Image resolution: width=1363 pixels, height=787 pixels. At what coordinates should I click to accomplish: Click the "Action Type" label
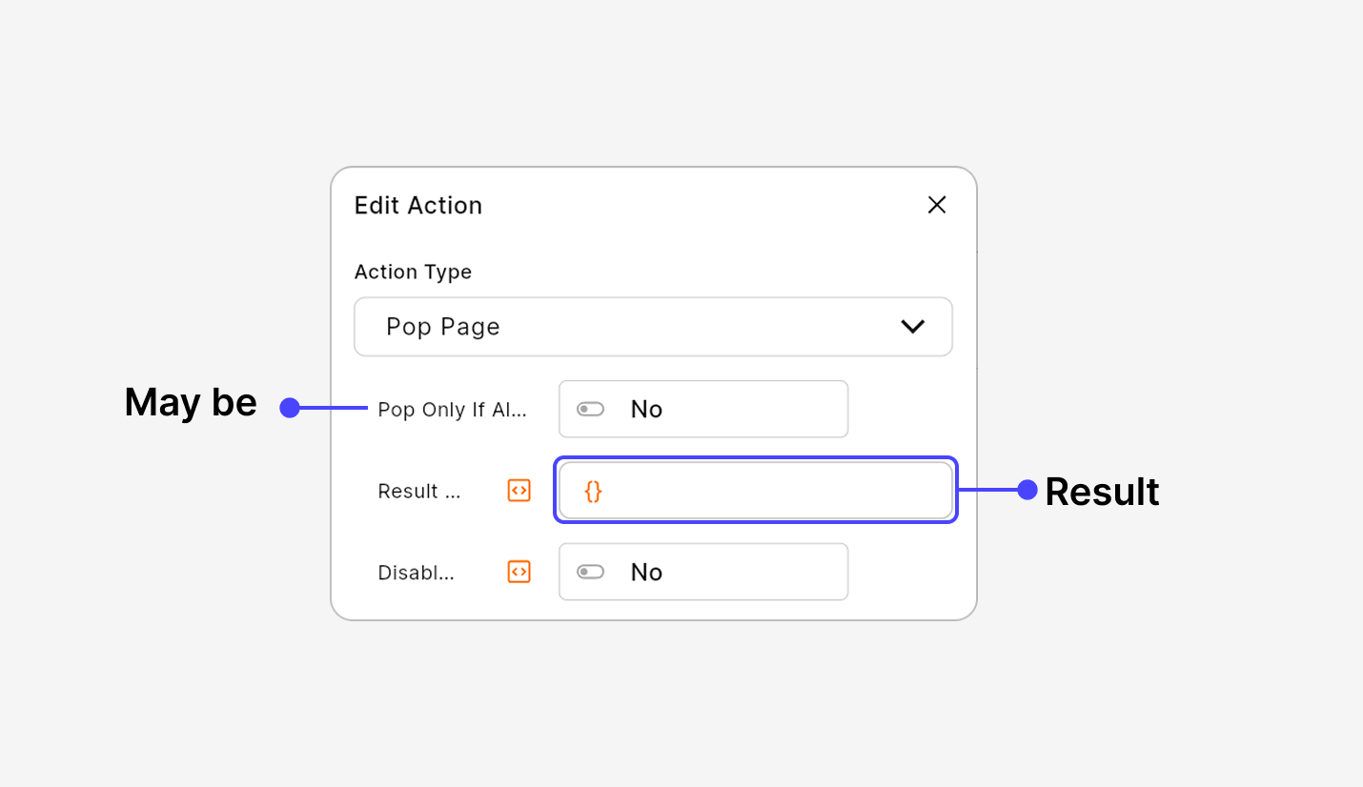[413, 272]
